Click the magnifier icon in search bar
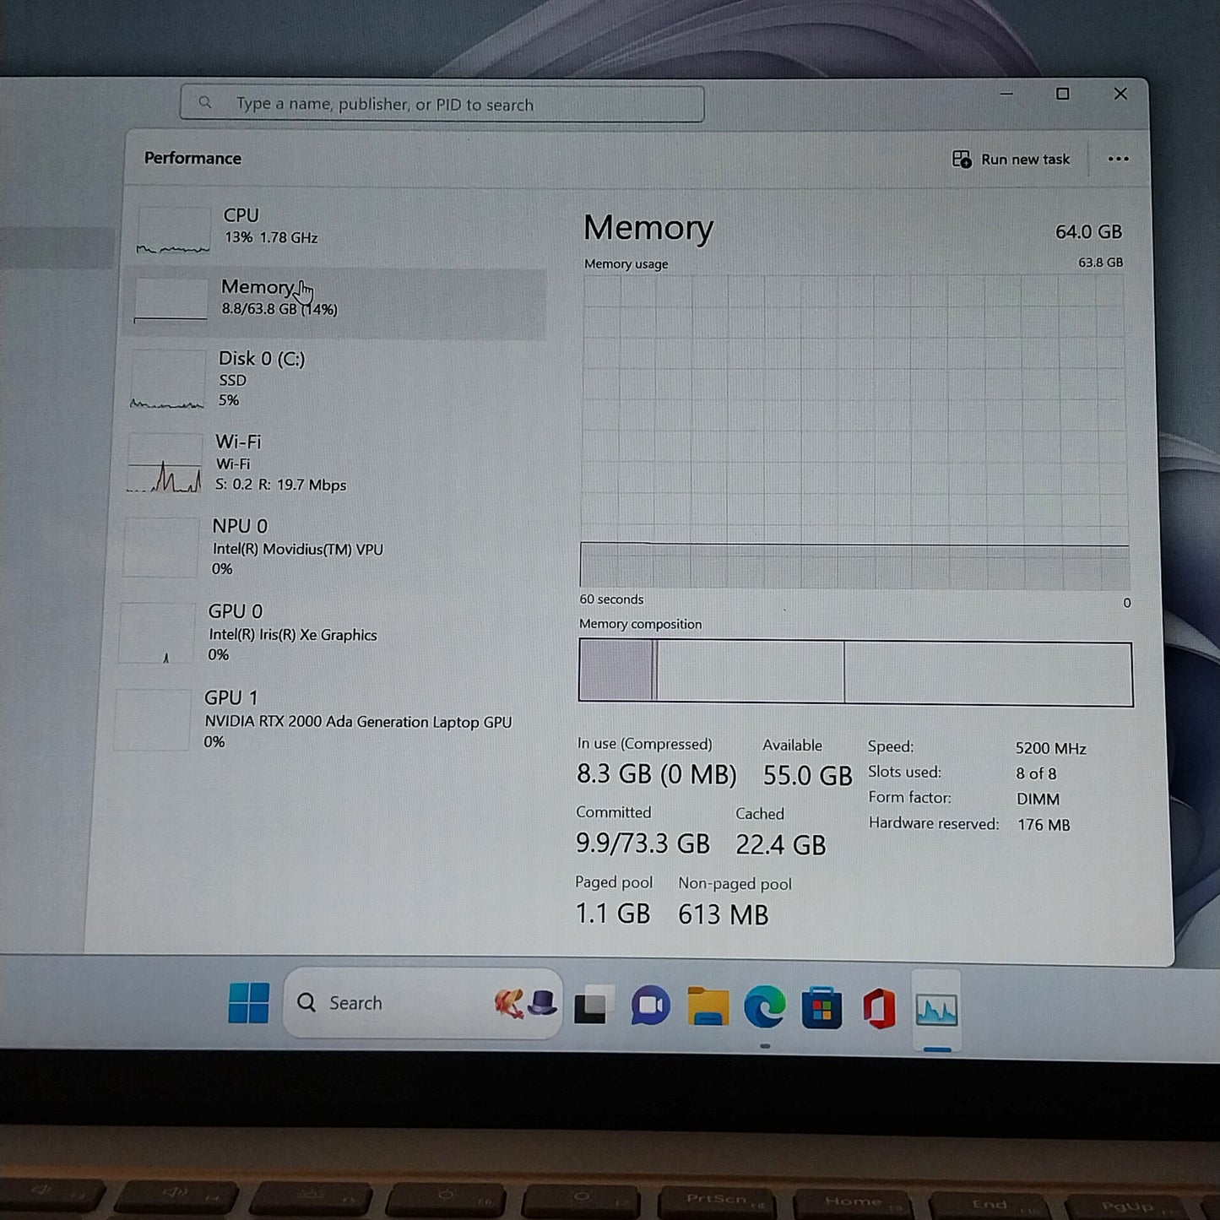The height and width of the screenshot is (1220, 1220). tap(205, 103)
